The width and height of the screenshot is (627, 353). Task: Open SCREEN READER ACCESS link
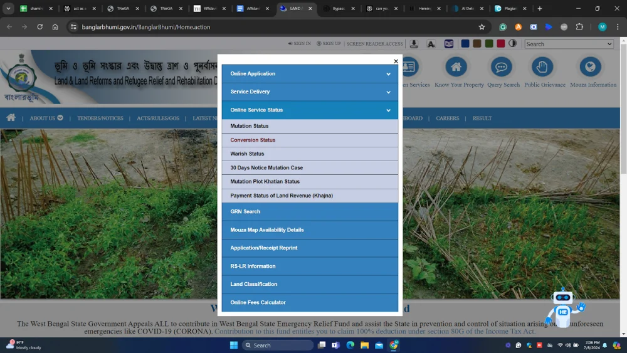pyautogui.click(x=375, y=43)
